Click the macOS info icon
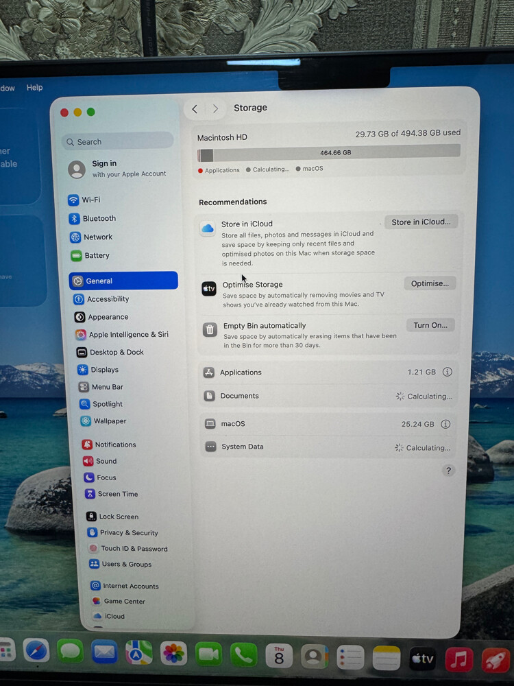Image resolution: width=514 pixels, height=686 pixels. pos(445,424)
